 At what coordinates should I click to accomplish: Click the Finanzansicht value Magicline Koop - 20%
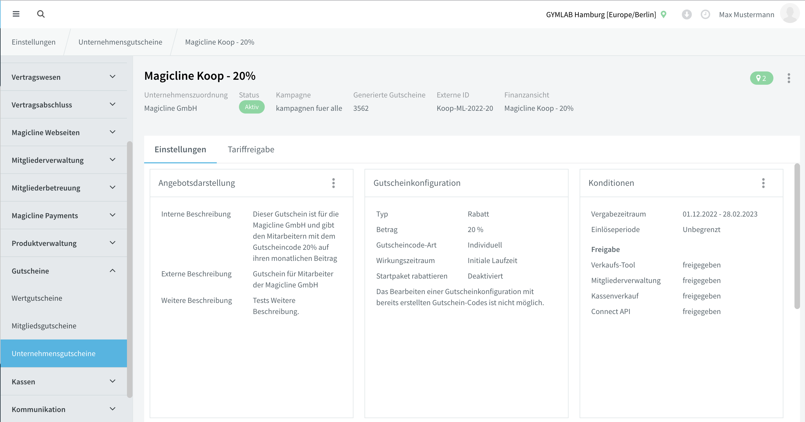click(x=539, y=108)
